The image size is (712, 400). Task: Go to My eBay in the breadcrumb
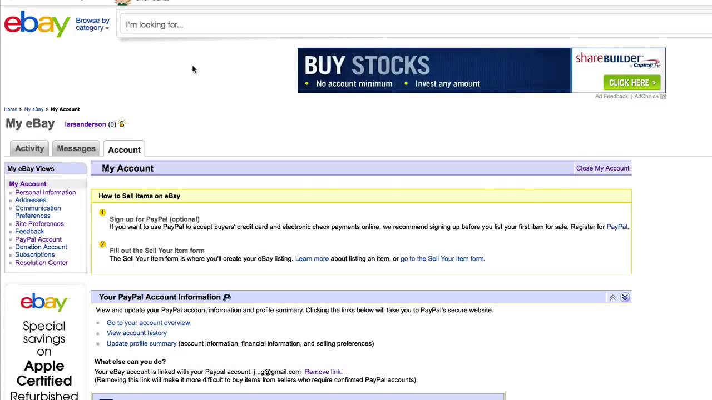click(x=34, y=109)
